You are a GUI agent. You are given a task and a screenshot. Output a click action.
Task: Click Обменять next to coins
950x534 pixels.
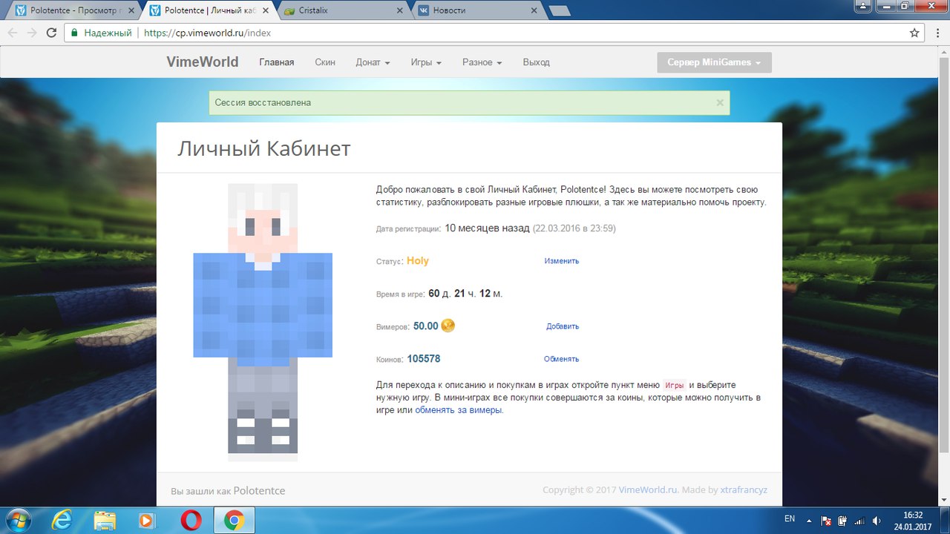tap(561, 359)
